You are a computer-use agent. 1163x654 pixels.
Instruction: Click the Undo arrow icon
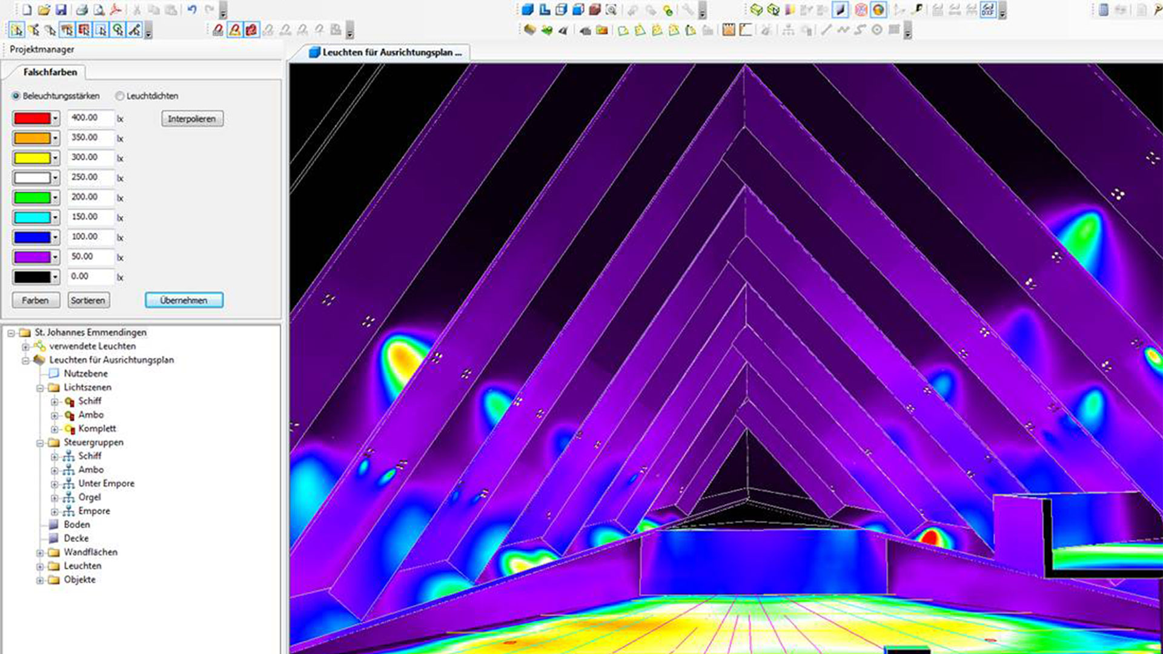pos(192,10)
